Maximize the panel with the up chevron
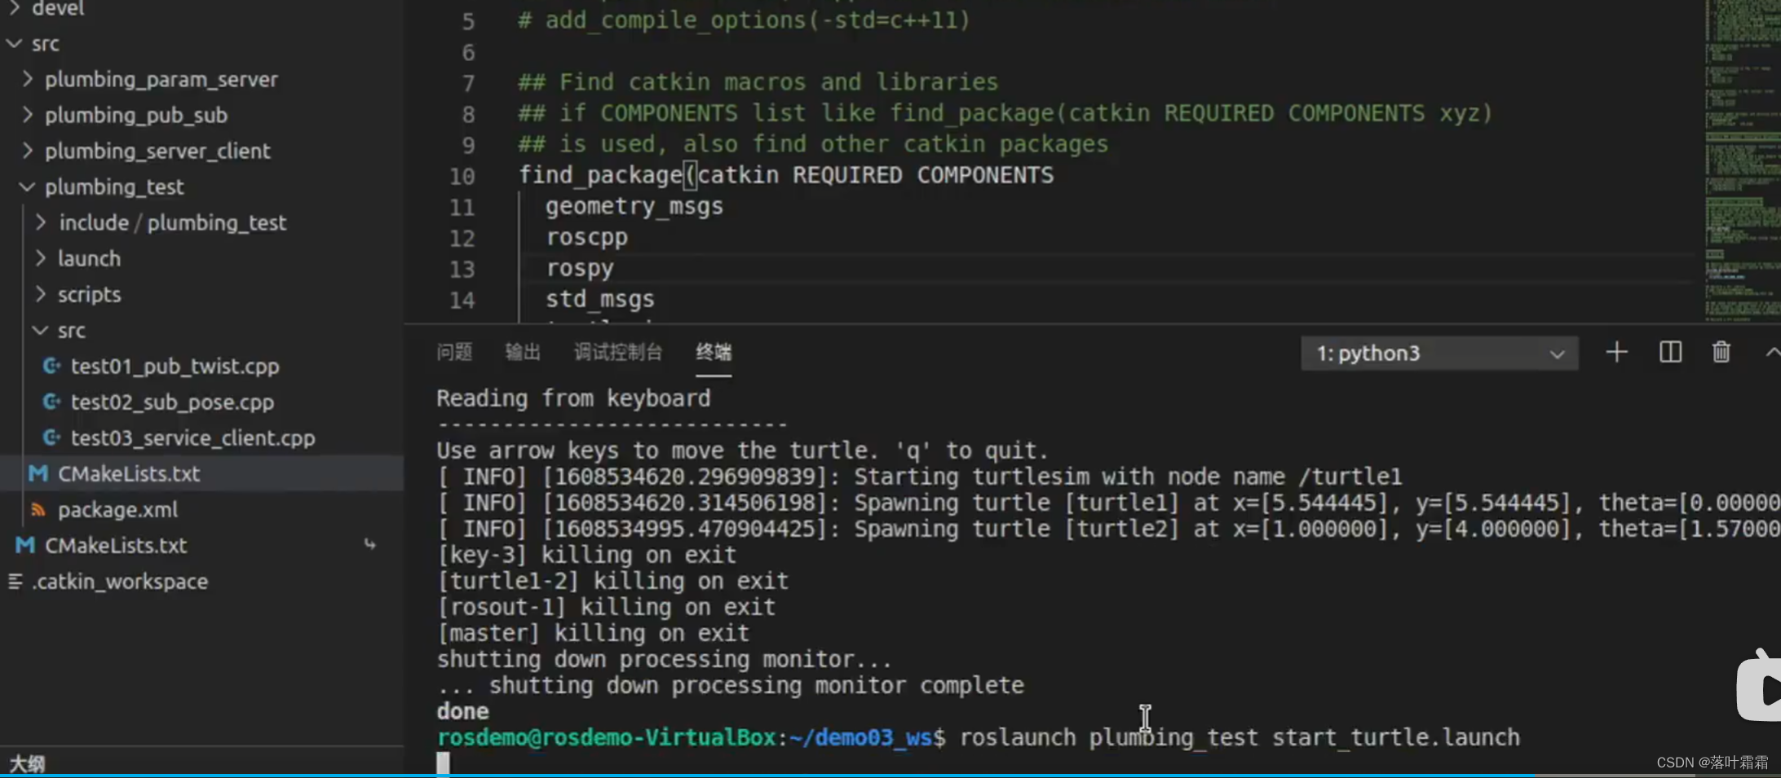This screenshot has height=778, width=1781. [x=1772, y=352]
